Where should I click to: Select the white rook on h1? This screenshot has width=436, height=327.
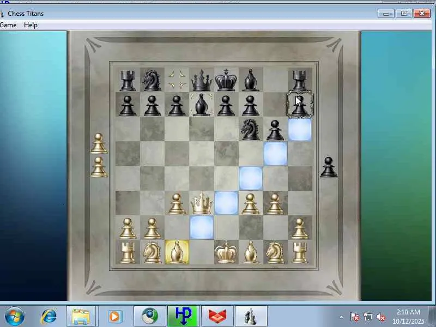(300, 252)
